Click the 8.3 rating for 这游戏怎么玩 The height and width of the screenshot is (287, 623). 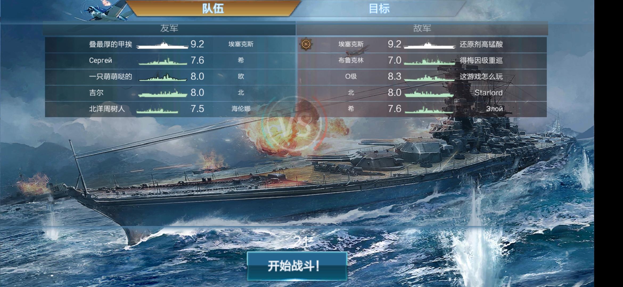(394, 77)
